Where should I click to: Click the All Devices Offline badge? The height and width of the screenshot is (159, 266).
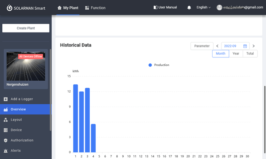[x=31, y=56]
